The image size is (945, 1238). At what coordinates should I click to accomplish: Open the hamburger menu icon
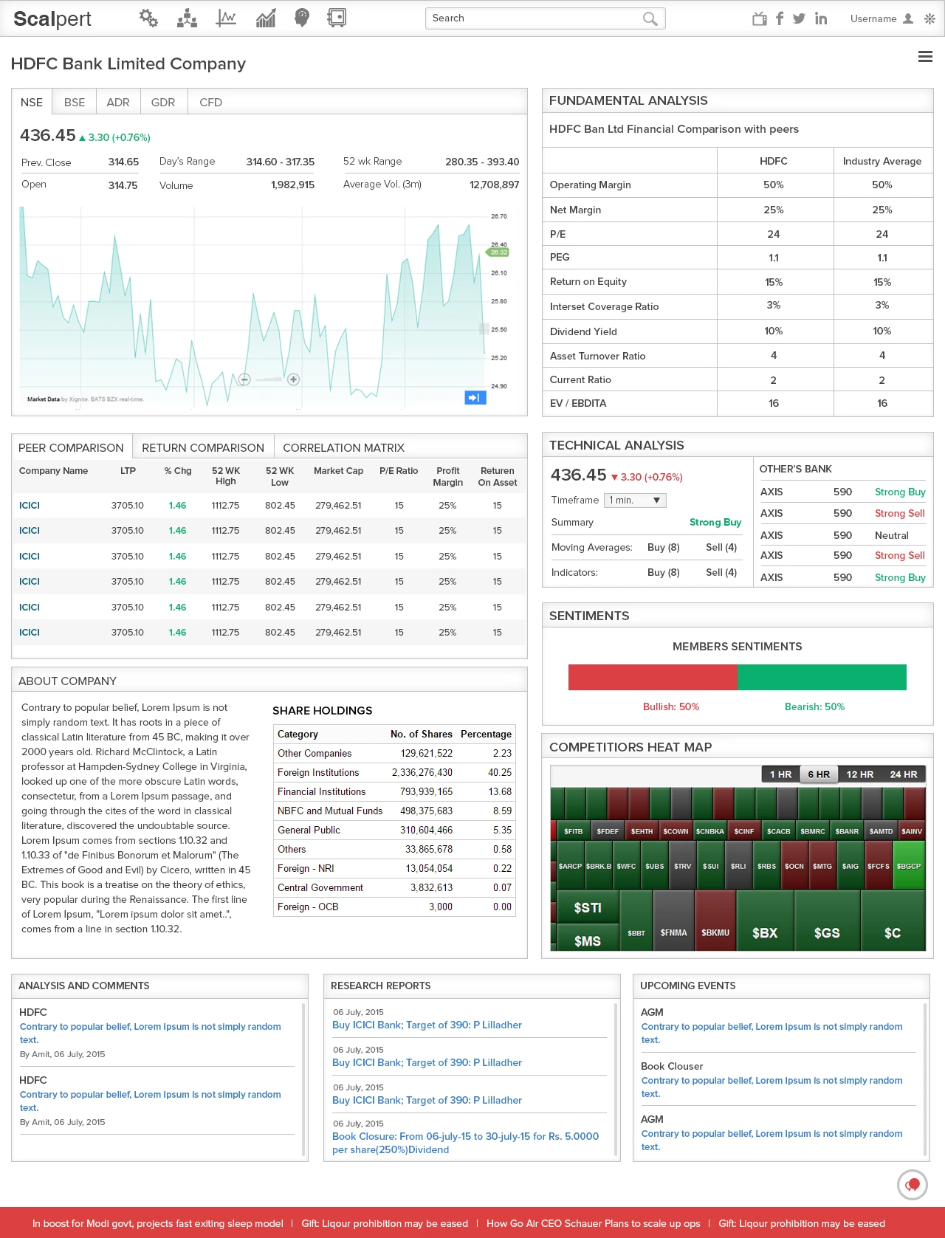[x=925, y=56]
